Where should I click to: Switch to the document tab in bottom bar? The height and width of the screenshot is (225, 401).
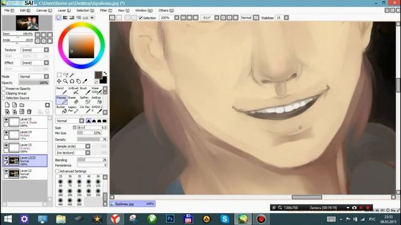tap(132, 204)
